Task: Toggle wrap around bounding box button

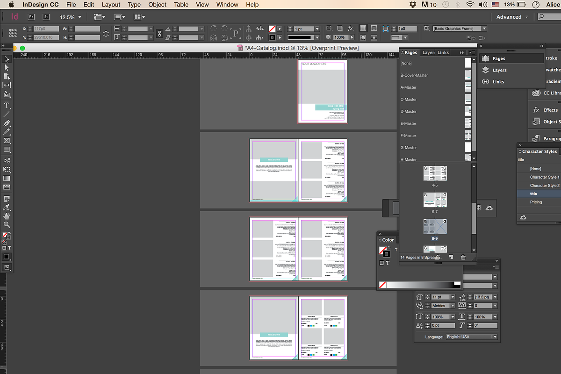Action: coord(374,29)
